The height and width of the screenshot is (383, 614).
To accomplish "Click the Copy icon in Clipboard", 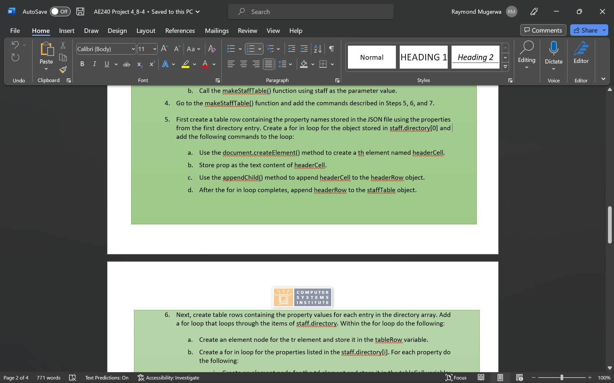I will point(63,57).
